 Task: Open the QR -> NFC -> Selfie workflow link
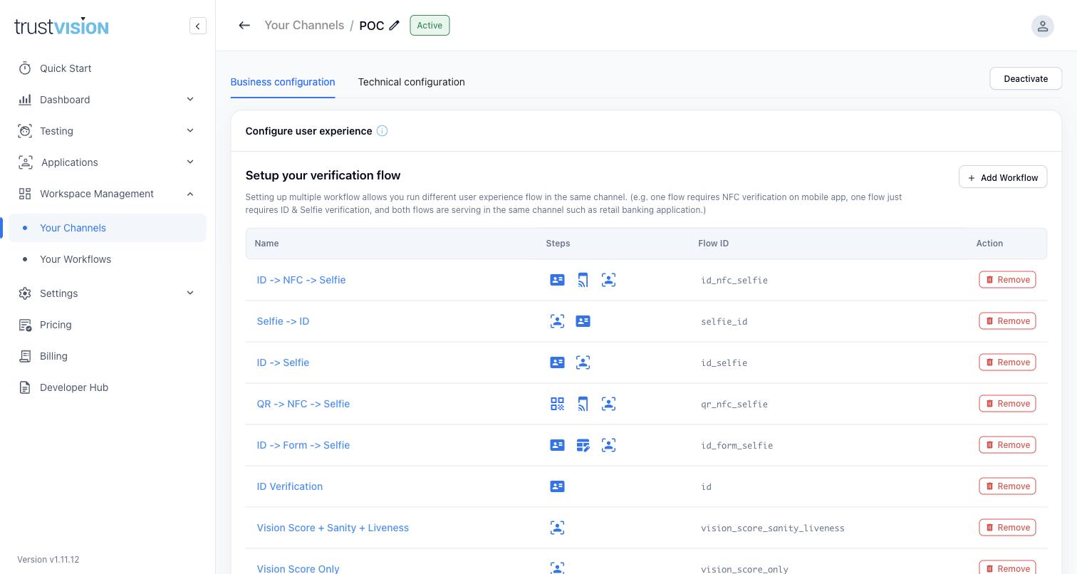(x=303, y=404)
